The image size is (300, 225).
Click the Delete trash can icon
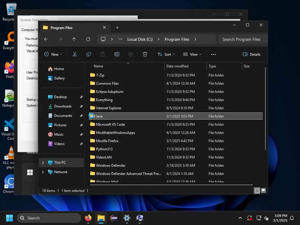click(x=145, y=54)
